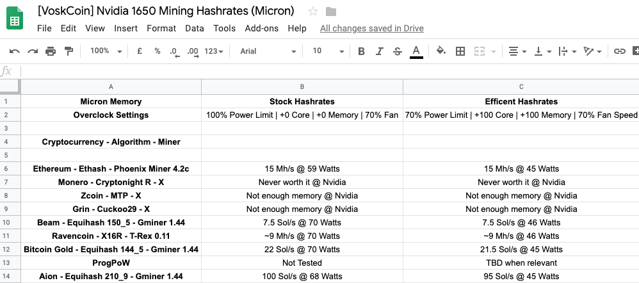This screenshot has width=639, height=283.
Task: Toggle strikethrough formatting
Action: pos(398,51)
